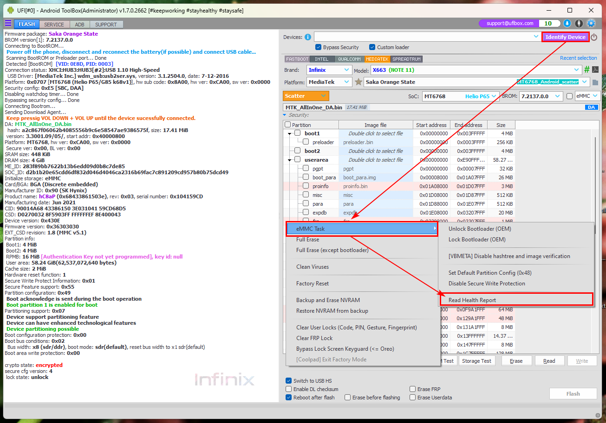Open the eMMC Task submenu
The width and height of the screenshot is (606, 423).
point(361,229)
